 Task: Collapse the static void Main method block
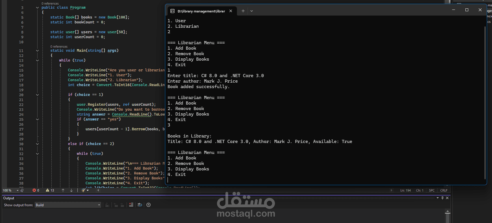pyautogui.click(x=37, y=51)
